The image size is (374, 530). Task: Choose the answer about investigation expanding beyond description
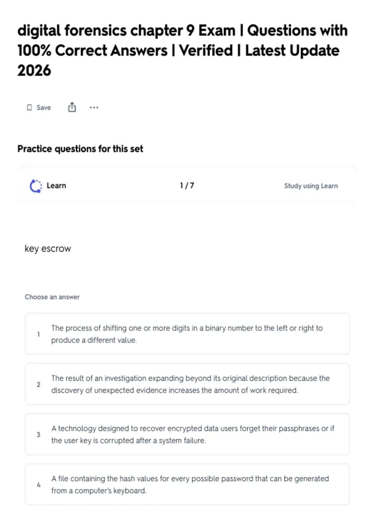(187, 384)
